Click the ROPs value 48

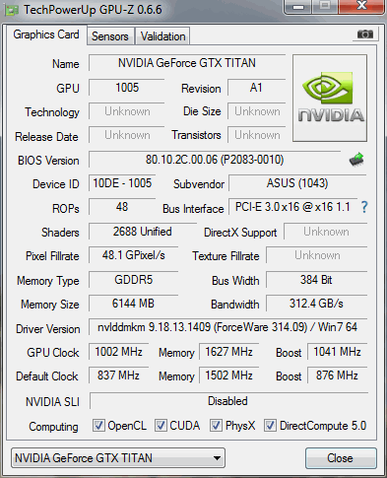coord(122,207)
